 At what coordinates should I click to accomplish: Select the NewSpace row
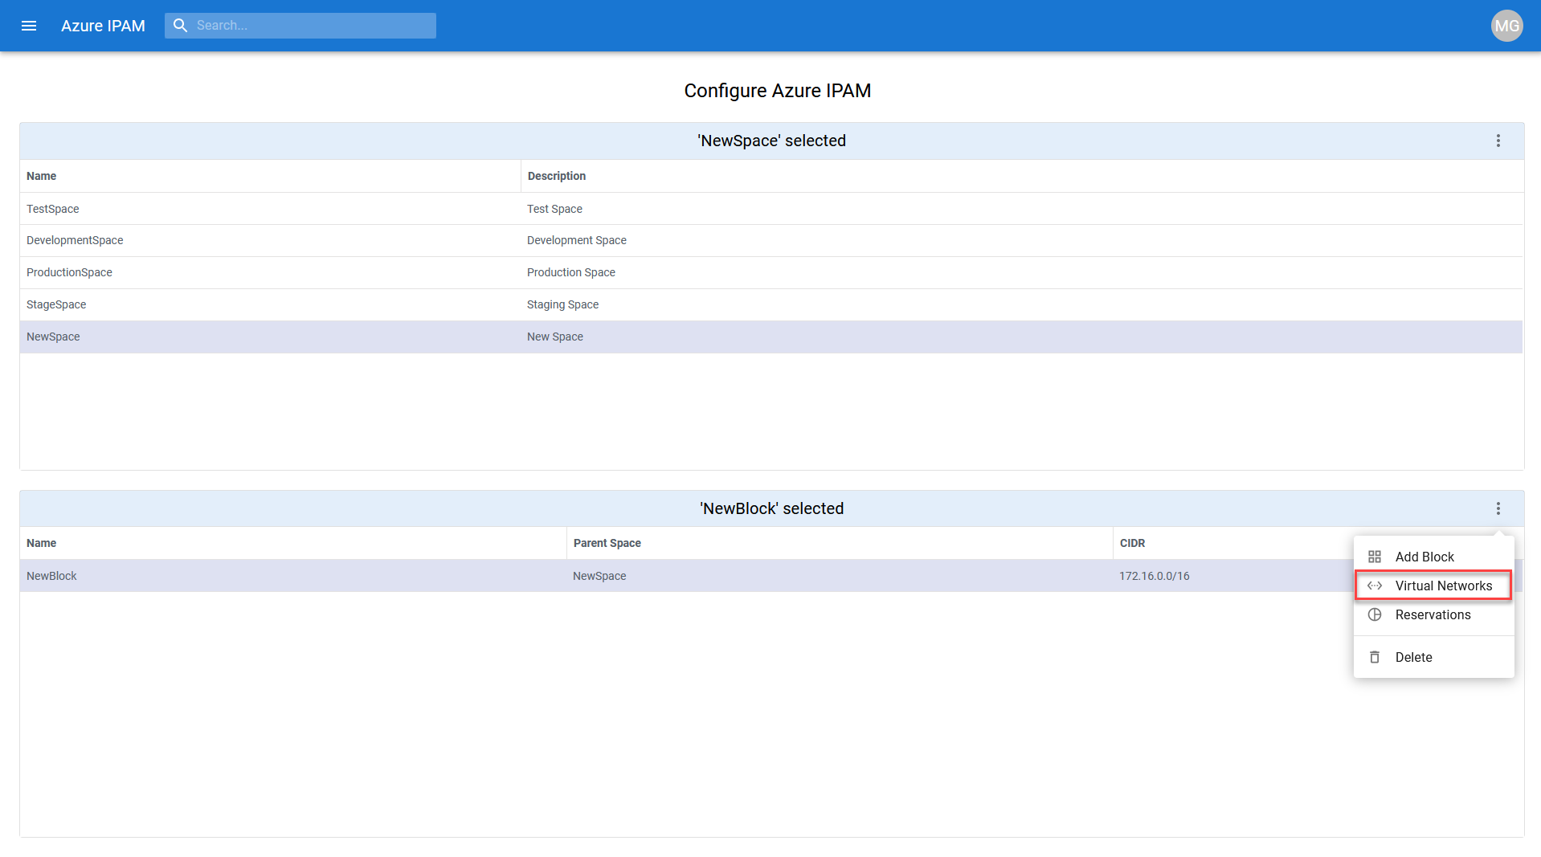[x=770, y=337]
